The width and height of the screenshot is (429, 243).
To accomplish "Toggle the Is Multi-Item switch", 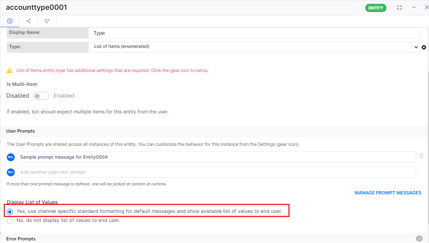I will click(x=41, y=96).
